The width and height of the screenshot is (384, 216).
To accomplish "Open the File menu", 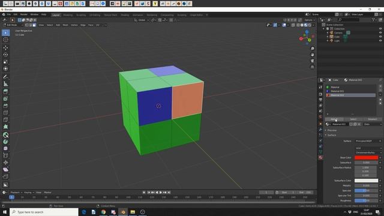I will coord(9,14).
